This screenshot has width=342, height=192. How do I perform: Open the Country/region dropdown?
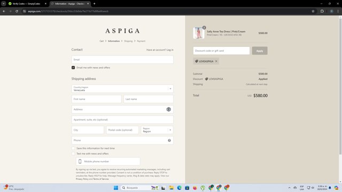[122, 89]
